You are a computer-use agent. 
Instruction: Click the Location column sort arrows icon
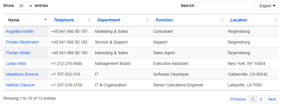276,20
